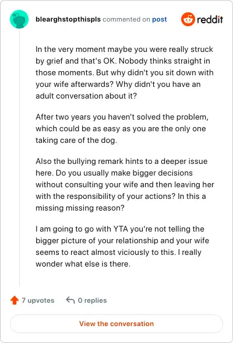The width and height of the screenshot is (233, 343).
Task: Open View the conversation button
Action: pyautogui.click(x=116, y=324)
